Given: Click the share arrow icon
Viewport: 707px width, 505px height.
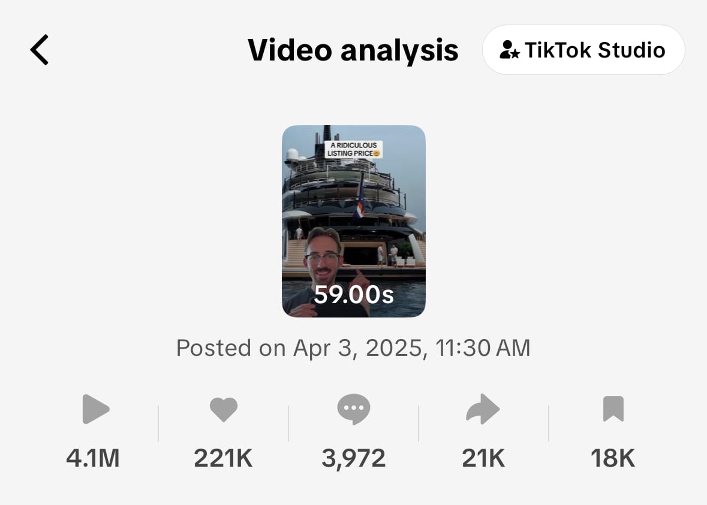Looking at the screenshot, I should click(483, 409).
